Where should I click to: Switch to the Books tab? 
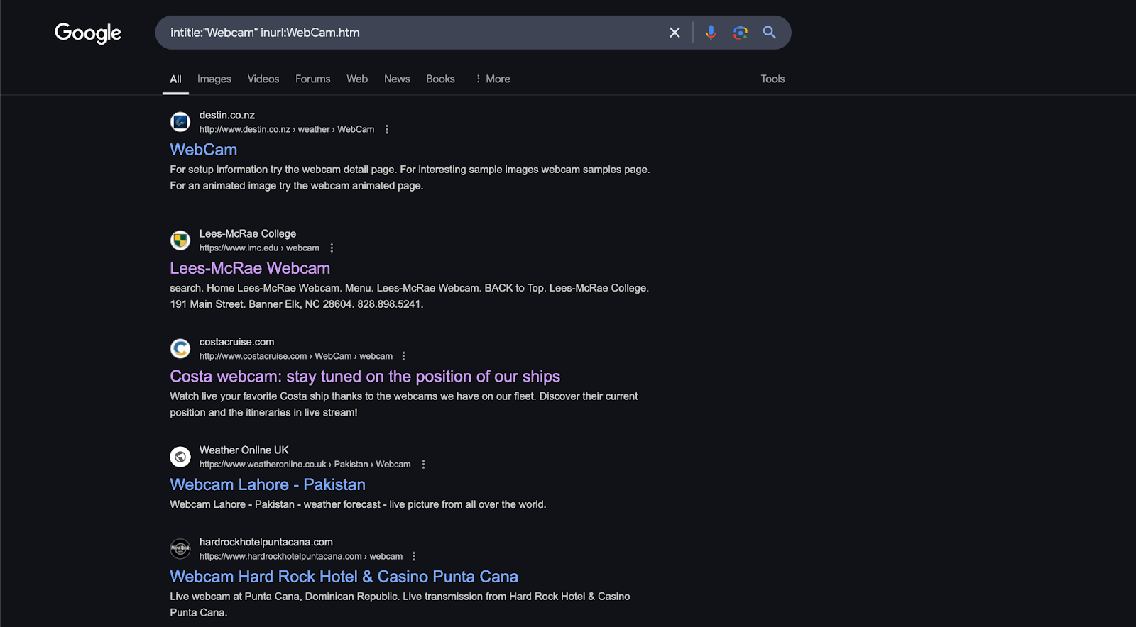(440, 79)
